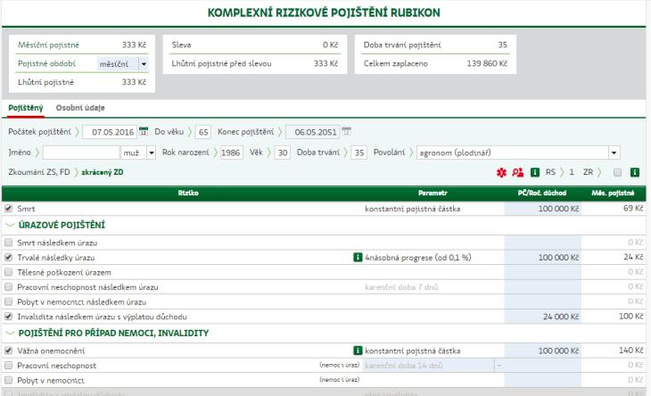Screen dimensions: 651x396
Task: Click the Měs. pojistné column header
Action: click(613, 193)
